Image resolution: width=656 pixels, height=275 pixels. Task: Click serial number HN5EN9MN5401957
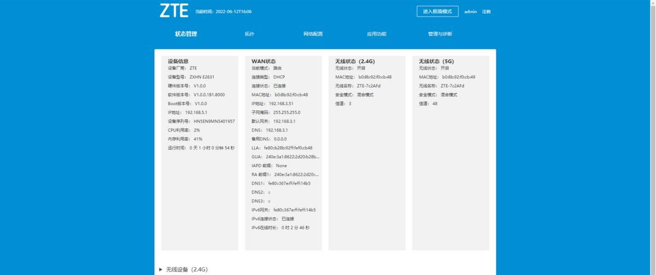(214, 121)
